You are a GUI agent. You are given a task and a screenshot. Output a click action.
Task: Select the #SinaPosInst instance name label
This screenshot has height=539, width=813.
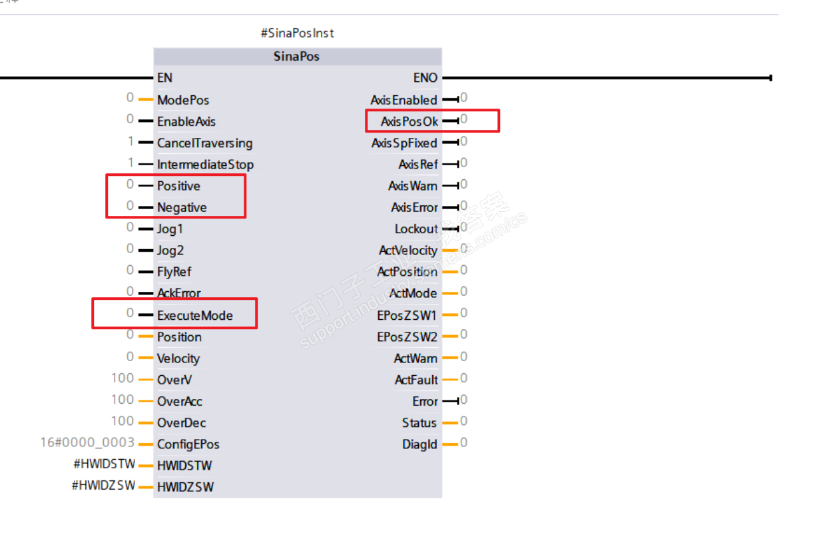click(297, 33)
